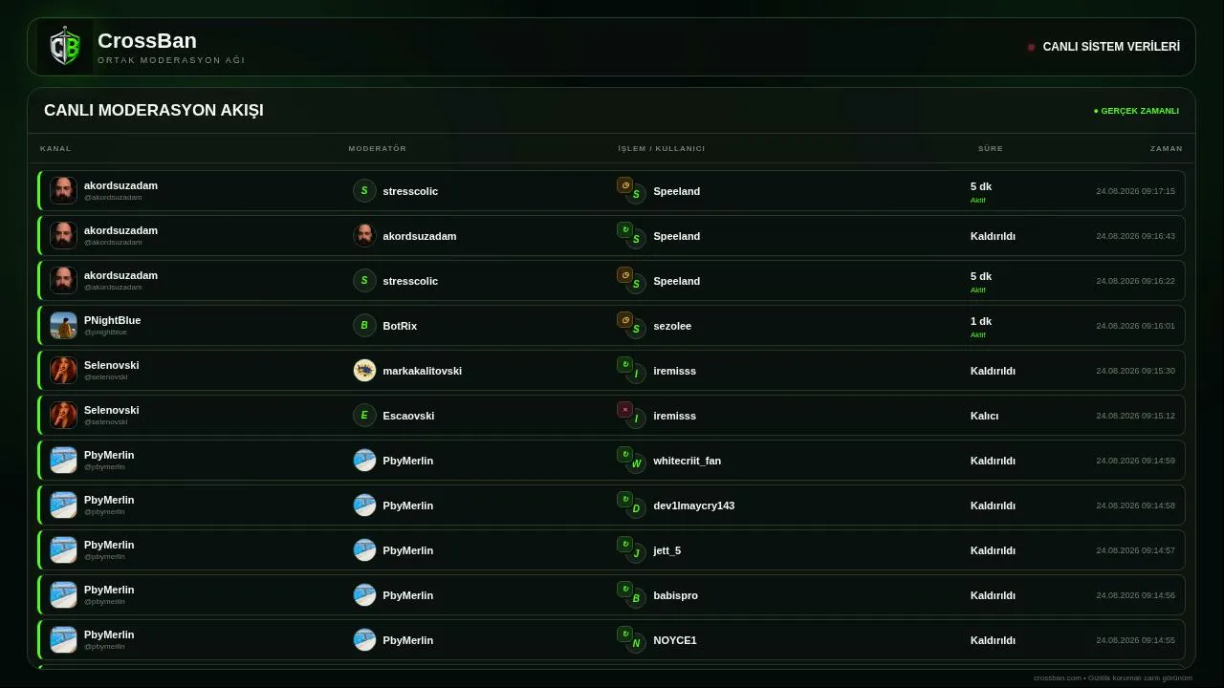1224x688 pixels.
Task: Open user dev1lmaycry143 link
Action: click(694, 505)
